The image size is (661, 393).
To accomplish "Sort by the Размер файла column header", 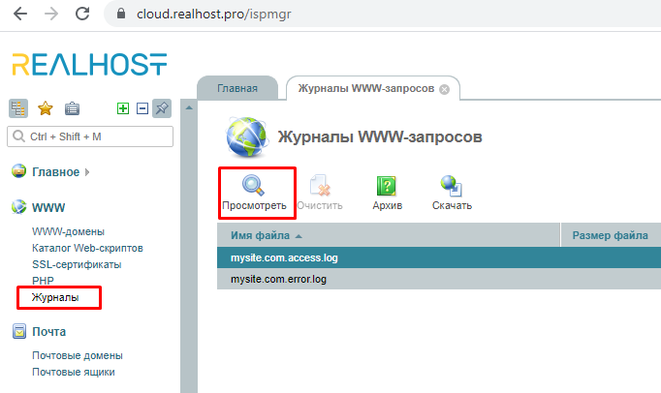I will coord(610,235).
